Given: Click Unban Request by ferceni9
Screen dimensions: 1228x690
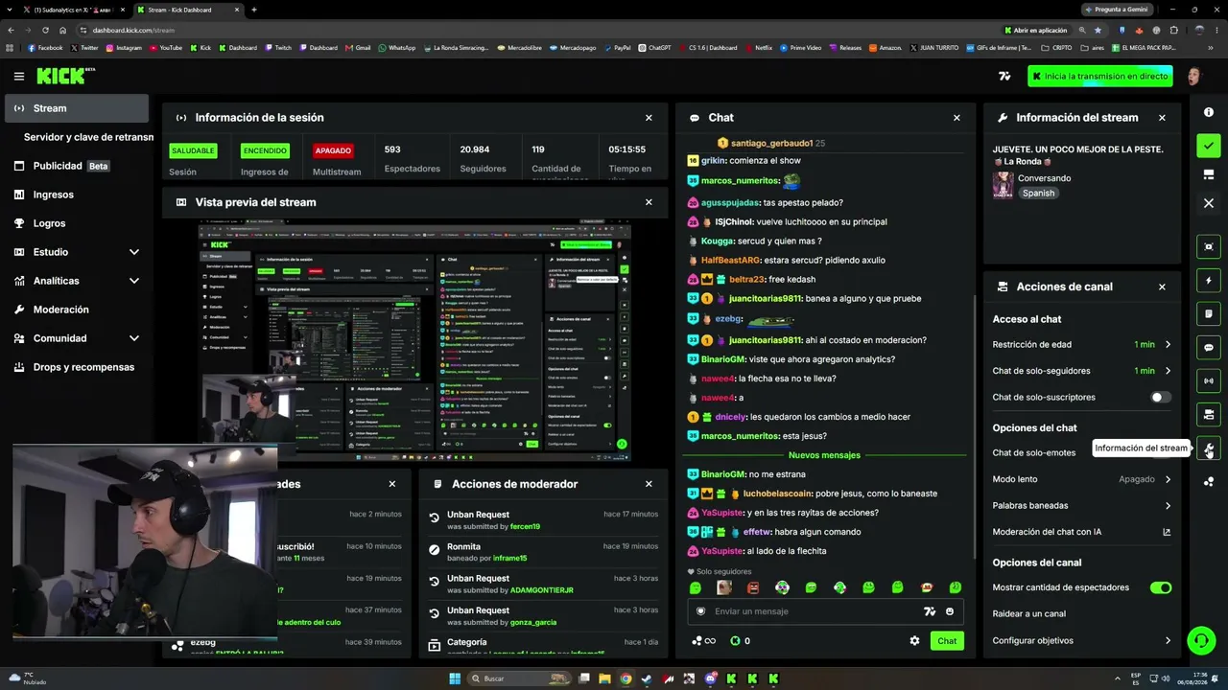Looking at the screenshot, I should (x=543, y=520).
